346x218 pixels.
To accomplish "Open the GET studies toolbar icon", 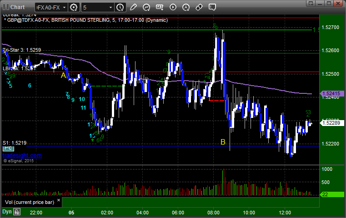I will click(x=159, y=7).
